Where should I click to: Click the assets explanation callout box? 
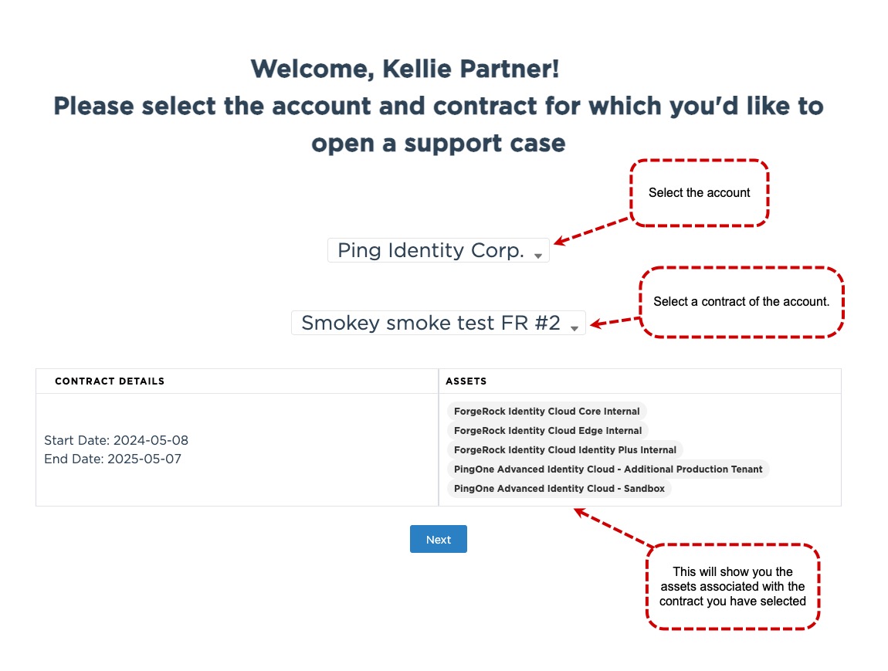coord(732,587)
